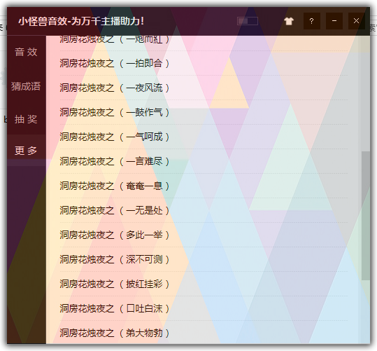This screenshot has height=351, width=377.
Task: Select the 更多 tab
Action: click(x=26, y=151)
